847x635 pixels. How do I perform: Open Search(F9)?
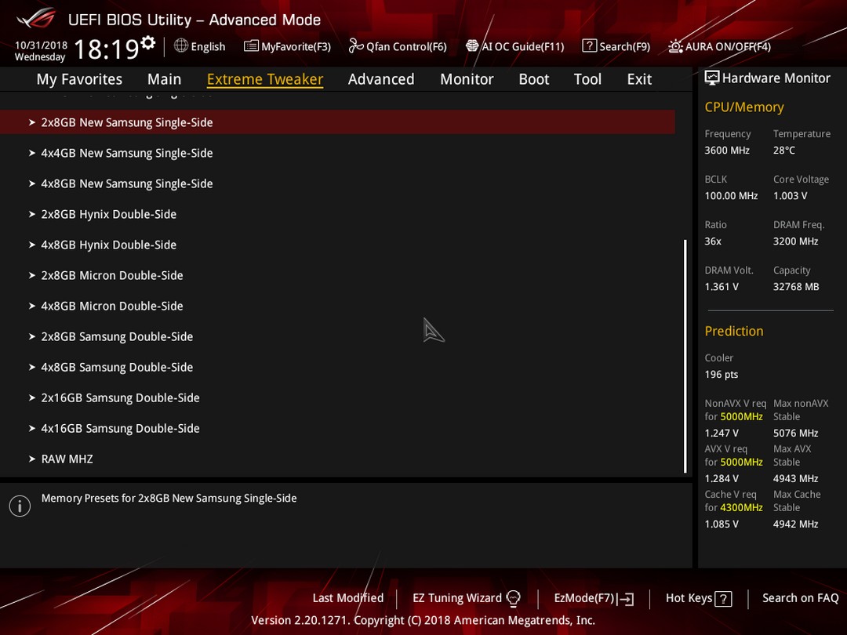click(x=616, y=46)
